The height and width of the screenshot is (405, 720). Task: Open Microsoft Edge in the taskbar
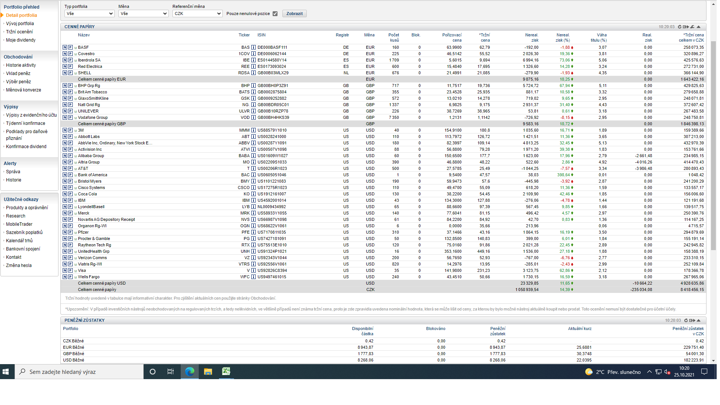[x=190, y=372]
